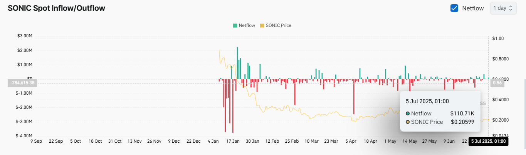Click the stepper arrows in the 1 day selector

pos(511,8)
